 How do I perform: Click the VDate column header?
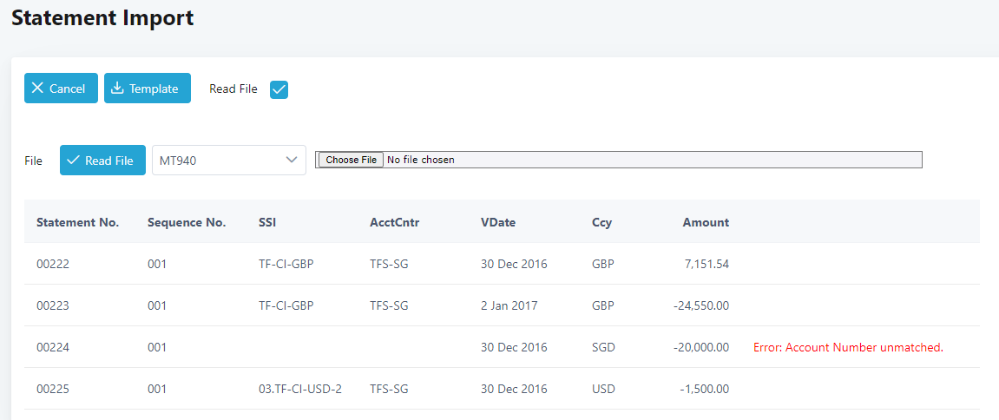coord(498,222)
